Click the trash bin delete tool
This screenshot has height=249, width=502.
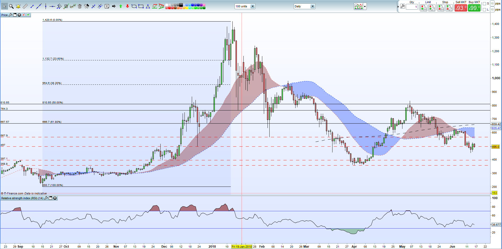pyautogui.click(x=80, y=6)
